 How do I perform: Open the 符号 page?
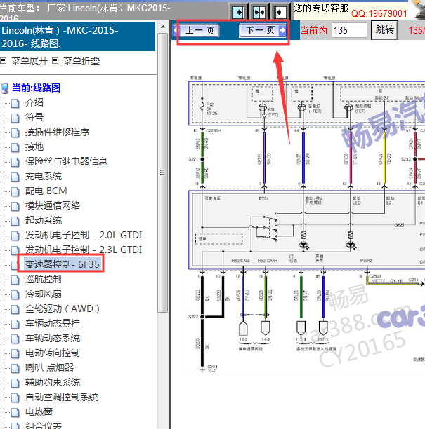34,117
